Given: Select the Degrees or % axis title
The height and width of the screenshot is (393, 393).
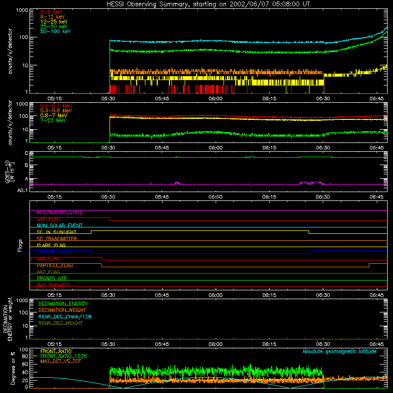Looking at the screenshot, I should [13, 368].
